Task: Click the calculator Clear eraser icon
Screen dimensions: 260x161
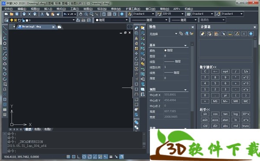Action: [203, 34]
